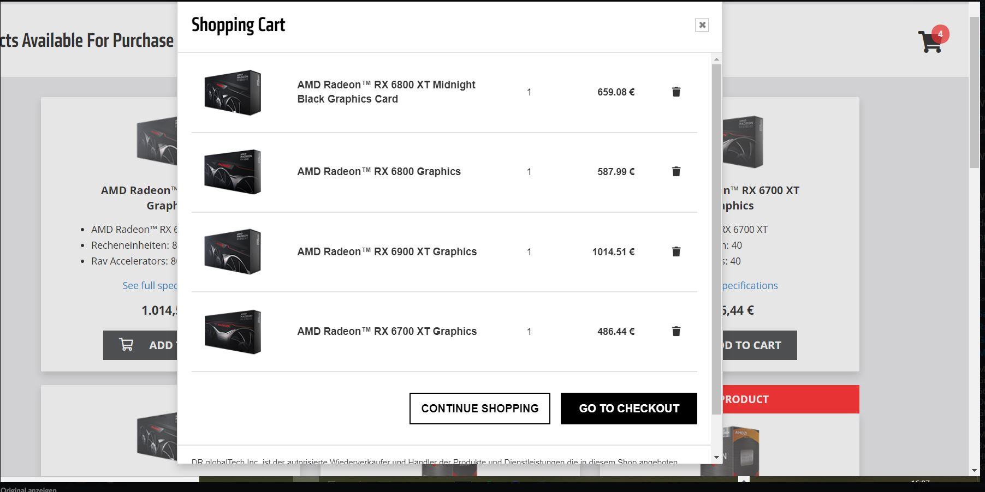Click the AMD Radeon RX 6800 Graphics name

(x=379, y=171)
